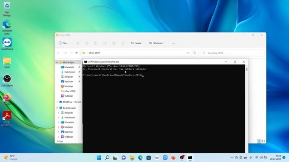Click the 'Ara: ofice-2019' search box
The image size is (289, 162).
coord(233,53)
